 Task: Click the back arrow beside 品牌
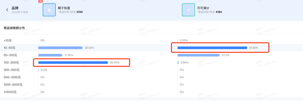7,10
